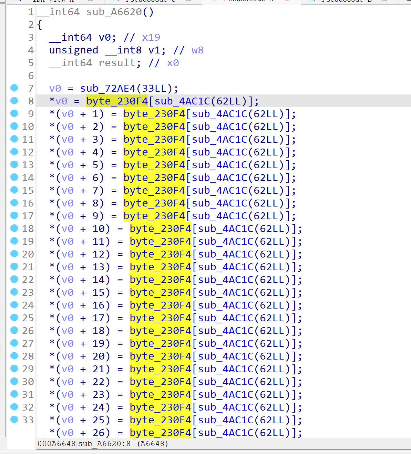Screen dimensions: 411x454
Task: Select the v0 variable on line 8
Action: click(x=60, y=101)
